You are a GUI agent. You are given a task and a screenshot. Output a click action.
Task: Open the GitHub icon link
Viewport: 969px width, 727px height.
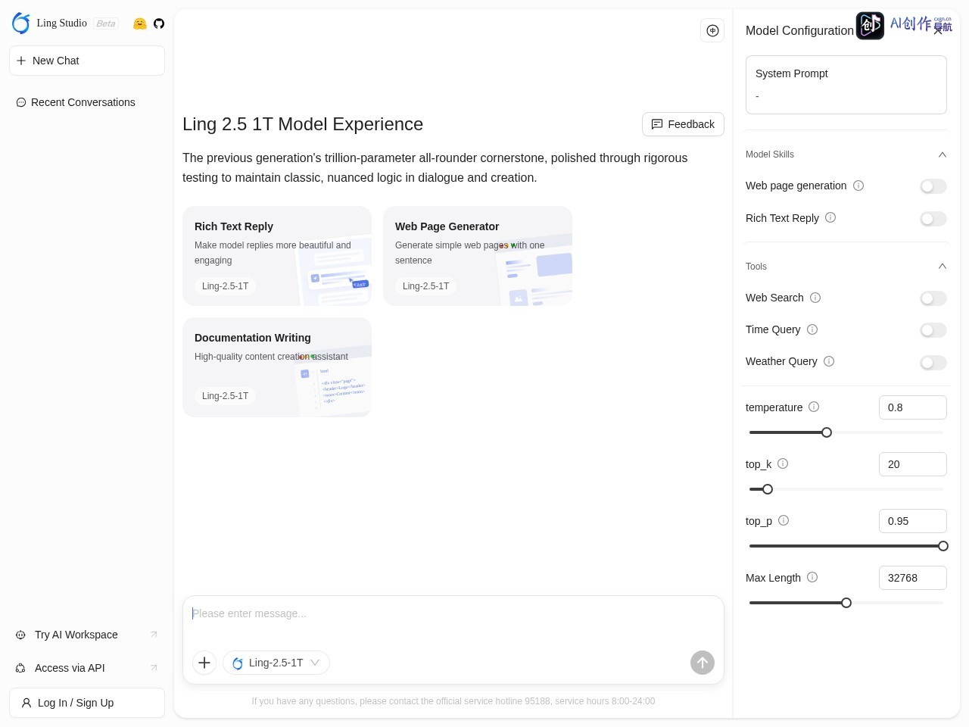coord(159,23)
